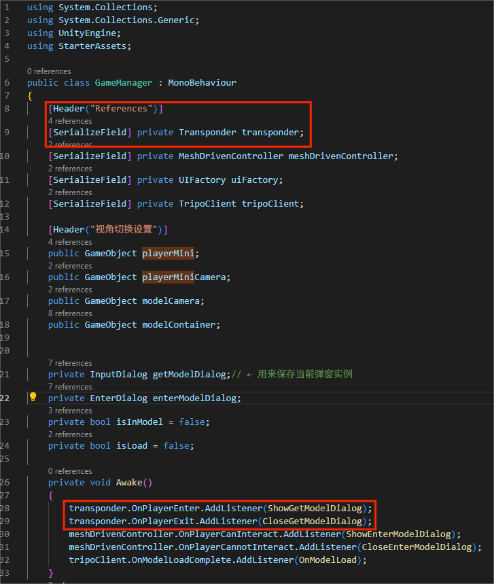Click the lightbulb quick-fix icon on line 22

click(x=33, y=397)
